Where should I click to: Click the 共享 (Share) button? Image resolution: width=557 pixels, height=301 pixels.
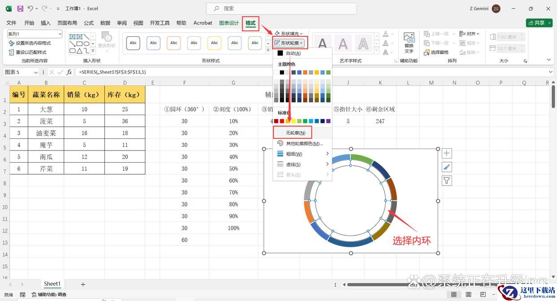pyautogui.click(x=539, y=23)
